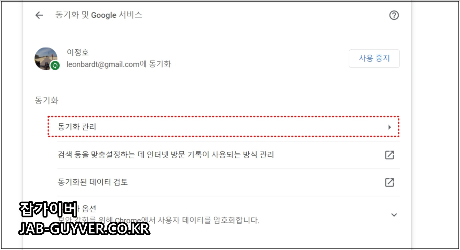
Task: Click external link icon for 동기화된 데이터 검토
Action: 389,182
